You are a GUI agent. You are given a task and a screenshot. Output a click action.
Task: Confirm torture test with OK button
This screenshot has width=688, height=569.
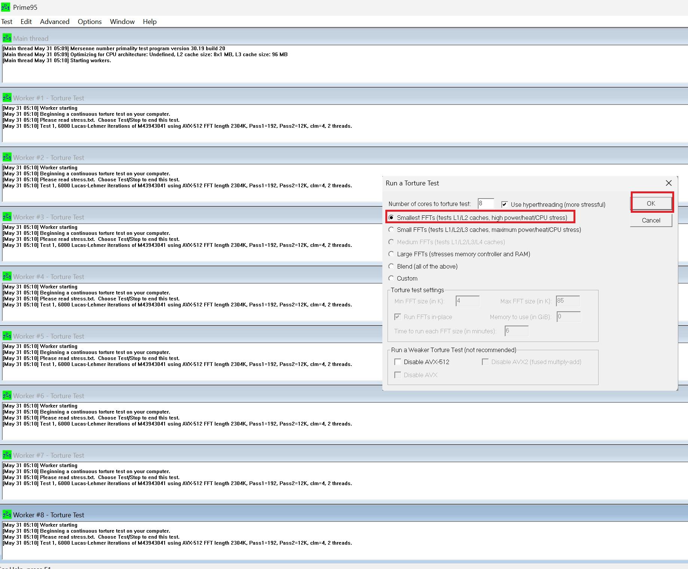(x=651, y=203)
